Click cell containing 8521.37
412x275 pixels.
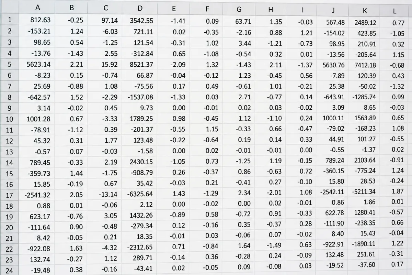(139, 64)
